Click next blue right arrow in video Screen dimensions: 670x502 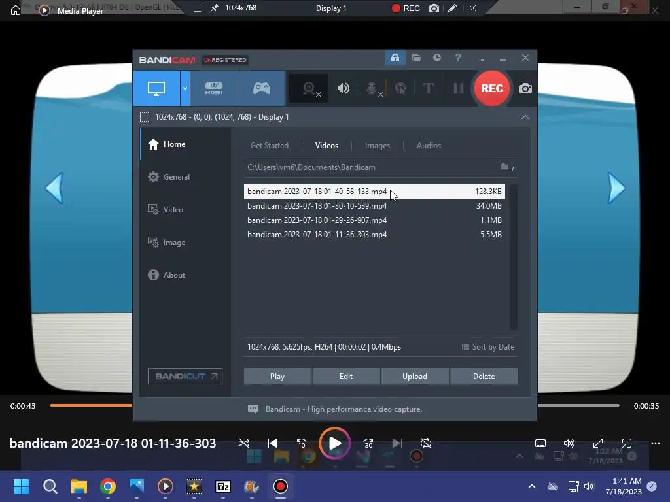coord(616,188)
